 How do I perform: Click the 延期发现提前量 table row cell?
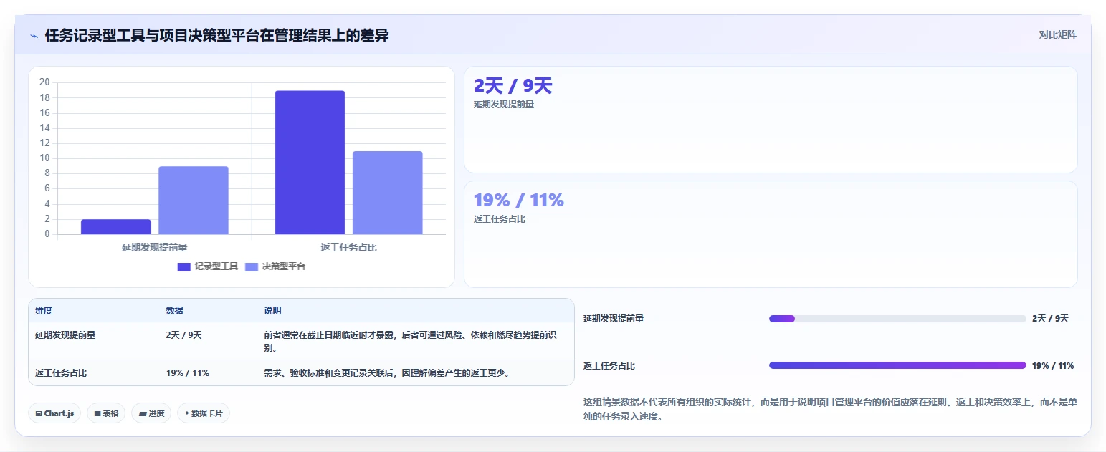point(65,335)
